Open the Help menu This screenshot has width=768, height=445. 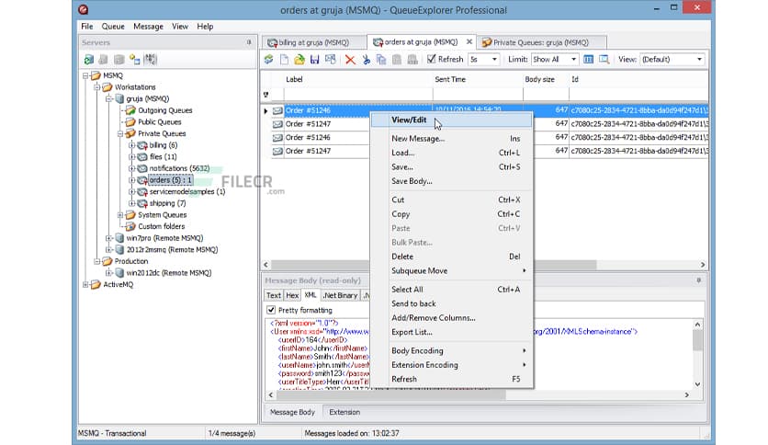pos(205,27)
